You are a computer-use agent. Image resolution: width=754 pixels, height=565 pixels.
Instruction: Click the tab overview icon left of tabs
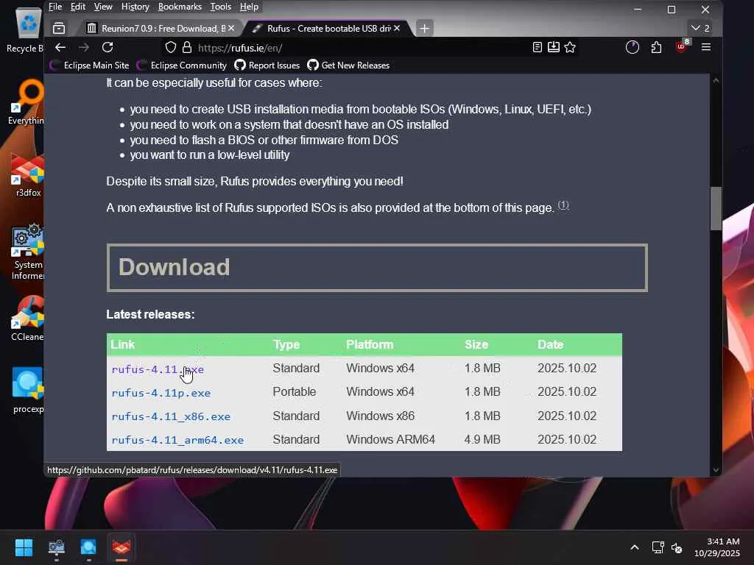[x=59, y=29]
